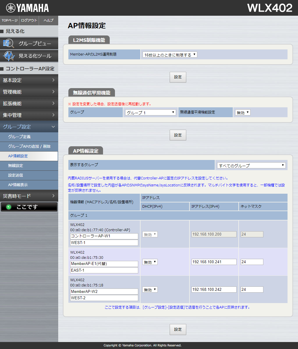Image resolution: width=298 pixels, height=349 pixels.
Task: Expand the Basic Settings menu chevron
Action: pyautogui.click(x=53, y=80)
